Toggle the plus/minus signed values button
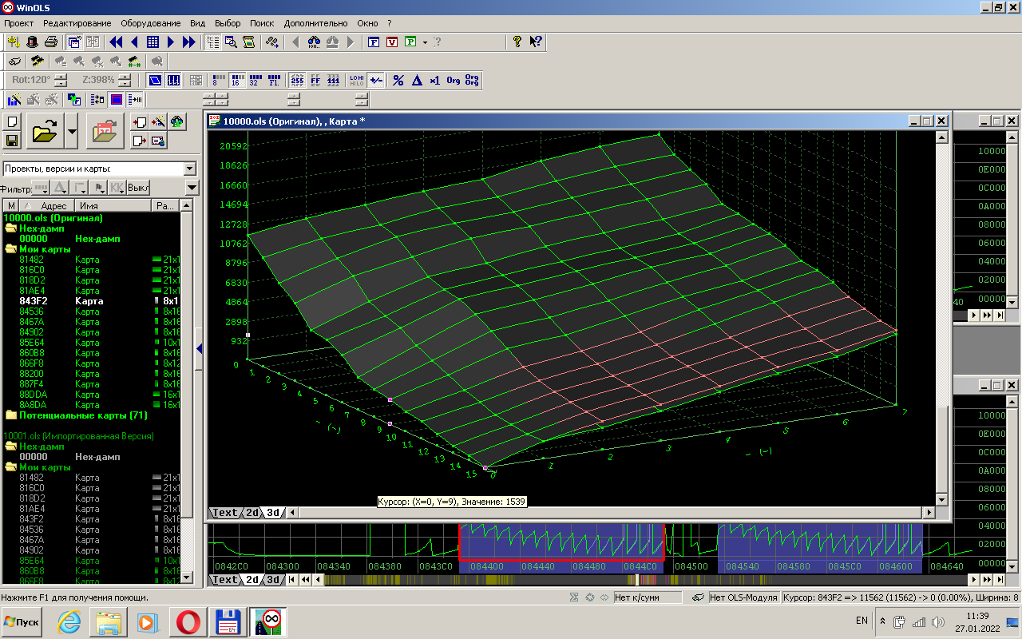 click(x=376, y=80)
